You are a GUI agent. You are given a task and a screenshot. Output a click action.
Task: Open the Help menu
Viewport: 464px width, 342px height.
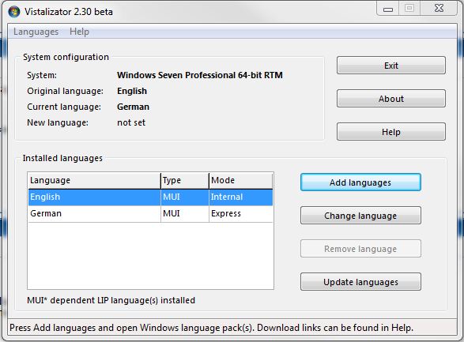point(79,32)
